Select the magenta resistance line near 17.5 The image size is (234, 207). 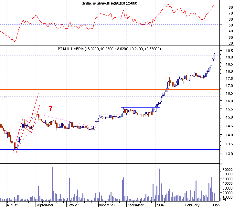(x=177, y=77)
